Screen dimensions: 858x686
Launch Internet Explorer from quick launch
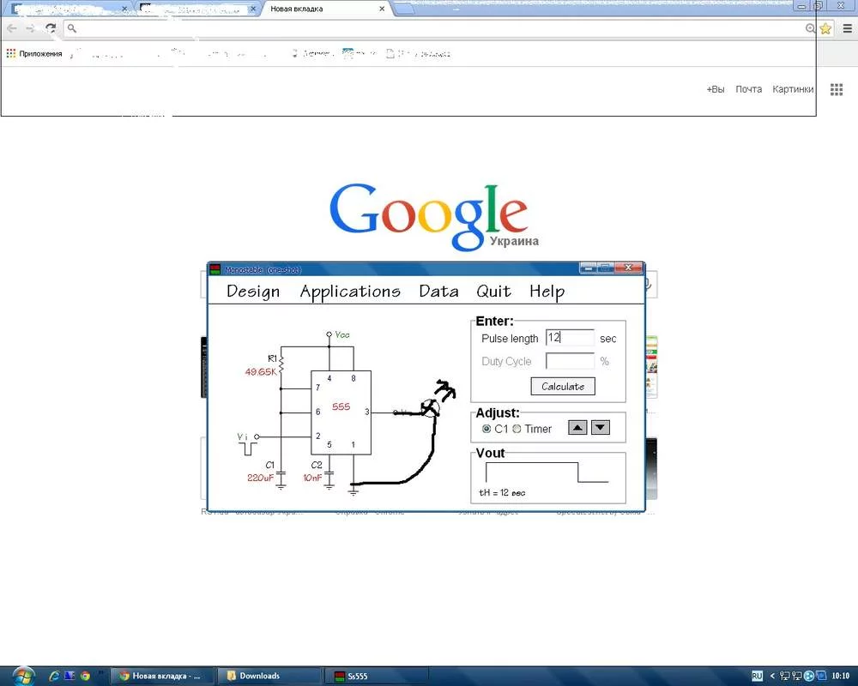[53, 676]
